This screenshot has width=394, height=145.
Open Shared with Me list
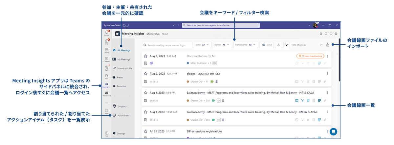coord(122,68)
